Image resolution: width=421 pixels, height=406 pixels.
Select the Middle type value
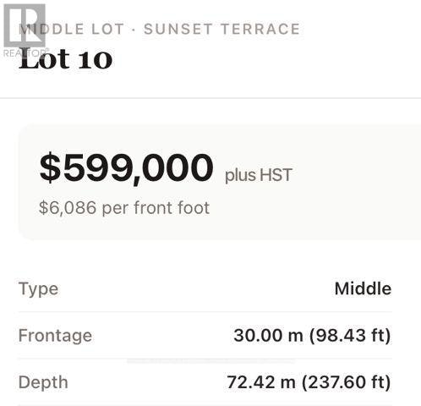pyautogui.click(x=363, y=288)
